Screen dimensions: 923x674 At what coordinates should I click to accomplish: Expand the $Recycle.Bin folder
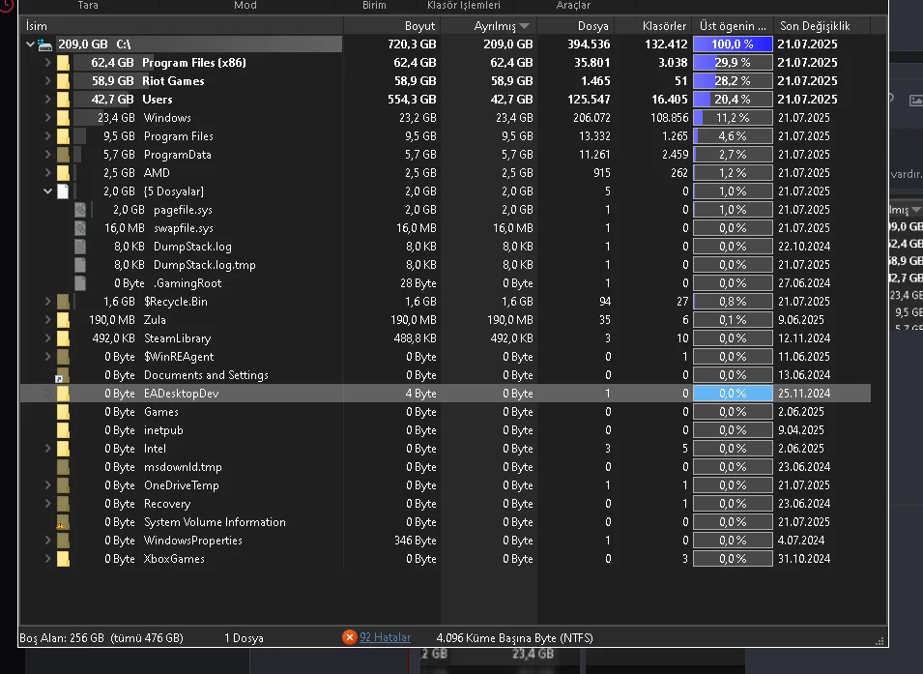47,302
